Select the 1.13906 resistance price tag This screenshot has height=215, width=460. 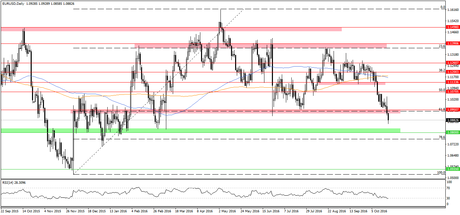click(453, 43)
